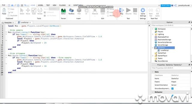Collapse the StarterGui tree node

[x=153, y=48]
